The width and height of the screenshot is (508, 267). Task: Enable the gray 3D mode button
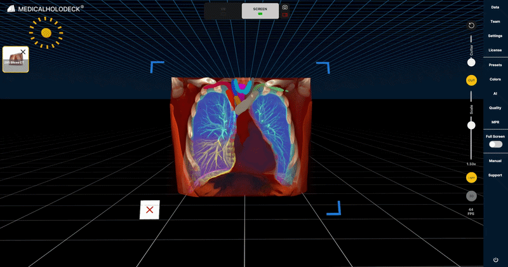pyautogui.click(x=471, y=196)
